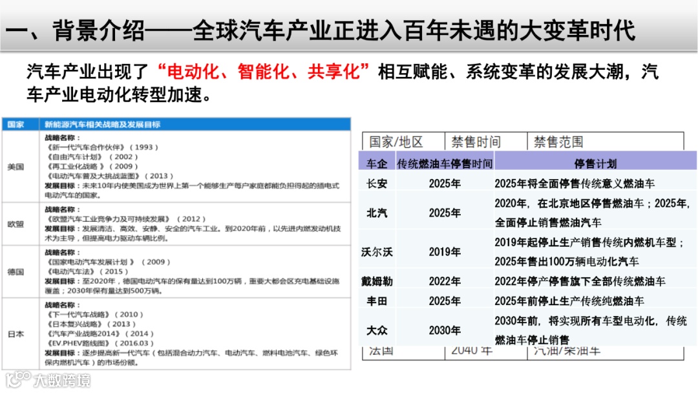The width and height of the screenshot is (698, 393).
Task: Click '2025年' in the 长安 row
Action: tap(445, 184)
